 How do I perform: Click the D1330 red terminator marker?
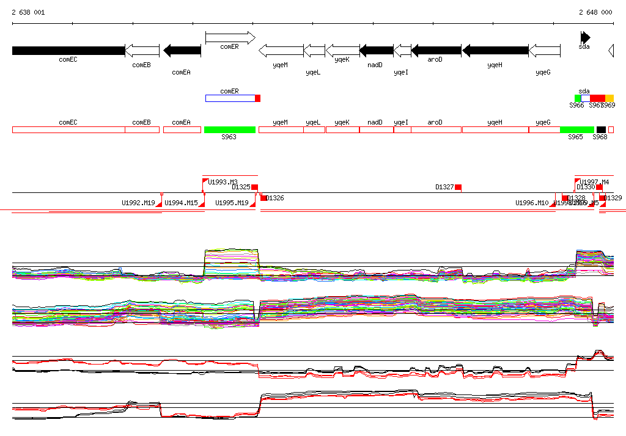pos(599,187)
